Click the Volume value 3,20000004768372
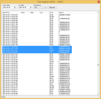 point(64,75)
